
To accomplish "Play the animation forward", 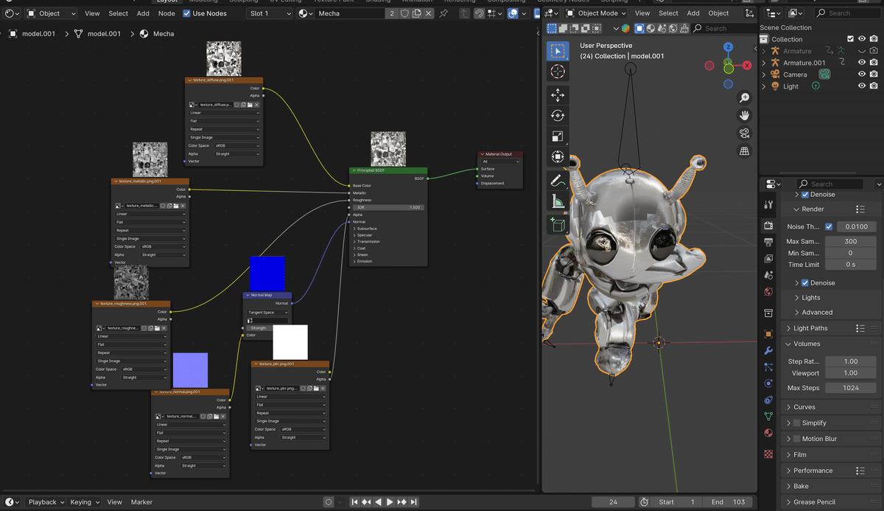I will click(x=390, y=502).
